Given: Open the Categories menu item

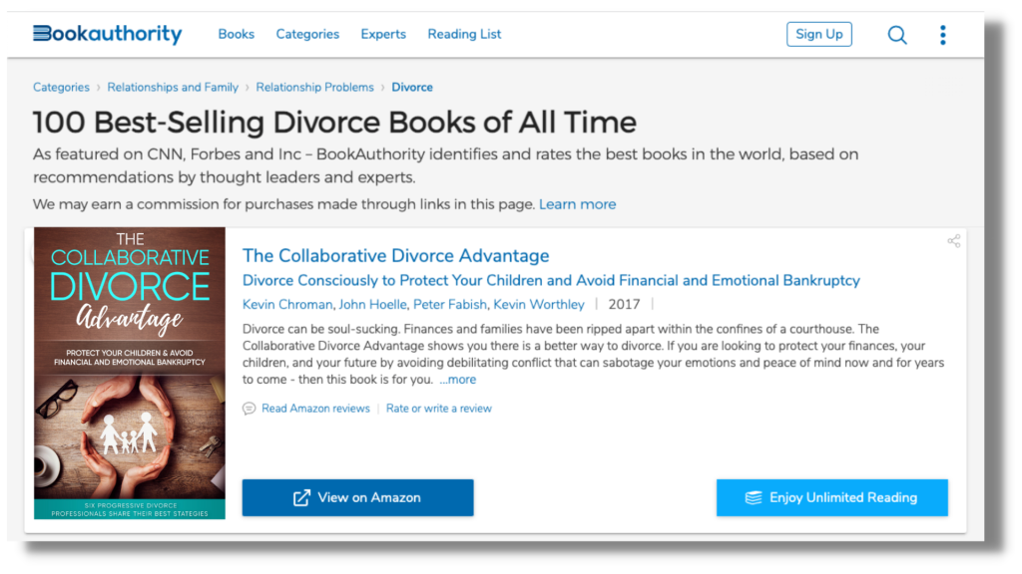Looking at the screenshot, I should pos(307,34).
